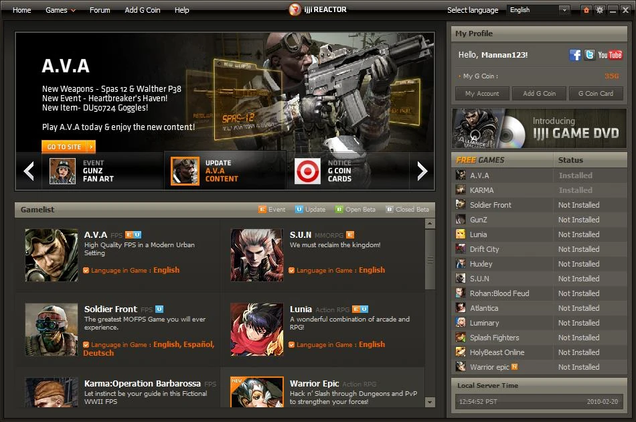This screenshot has height=422, width=636.
Task: Open the A.V.A soldier thumbnail in Gamelist
Action: (x=52, y=255)
